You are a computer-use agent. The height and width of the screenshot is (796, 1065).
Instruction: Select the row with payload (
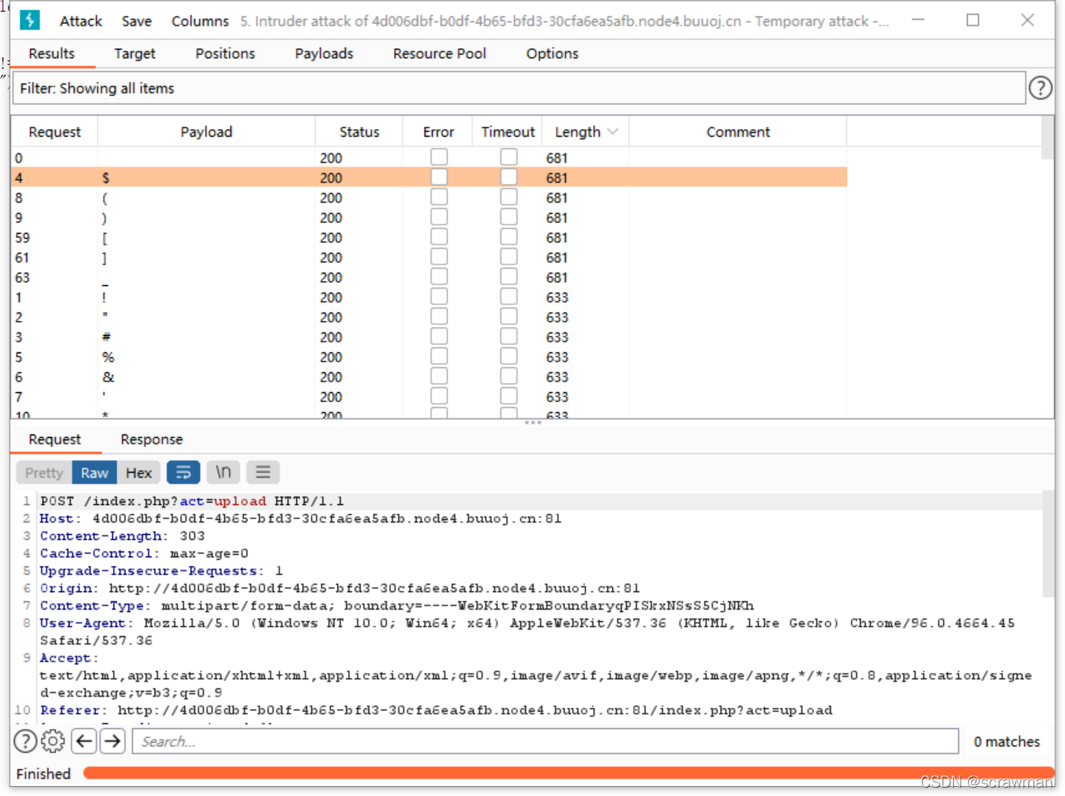429,197
